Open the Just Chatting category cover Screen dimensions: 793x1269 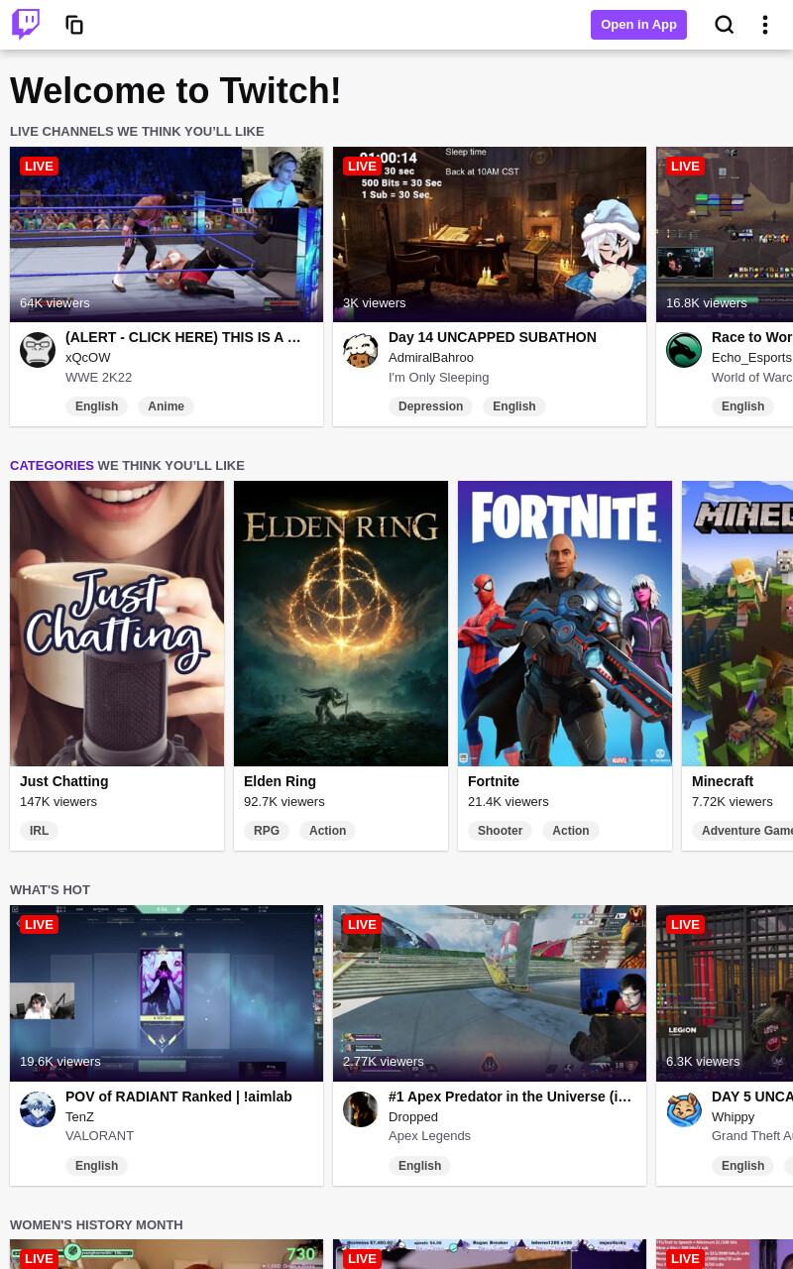117,624
